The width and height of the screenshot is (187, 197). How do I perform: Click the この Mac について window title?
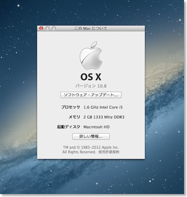(91, 28)
